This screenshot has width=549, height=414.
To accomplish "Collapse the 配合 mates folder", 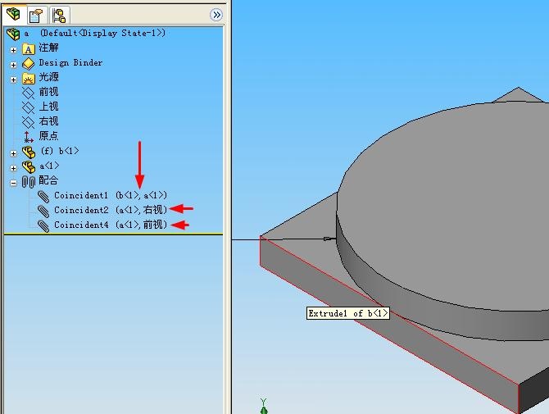I will 13,183.
